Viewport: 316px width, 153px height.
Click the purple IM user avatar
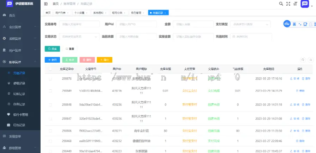click(x=305, y=4)
